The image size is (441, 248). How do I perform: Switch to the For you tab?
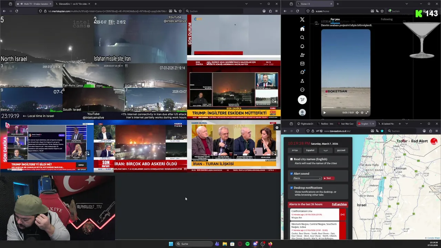335,19
